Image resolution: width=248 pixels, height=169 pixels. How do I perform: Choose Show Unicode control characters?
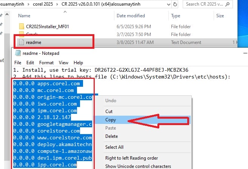point(143,166)
